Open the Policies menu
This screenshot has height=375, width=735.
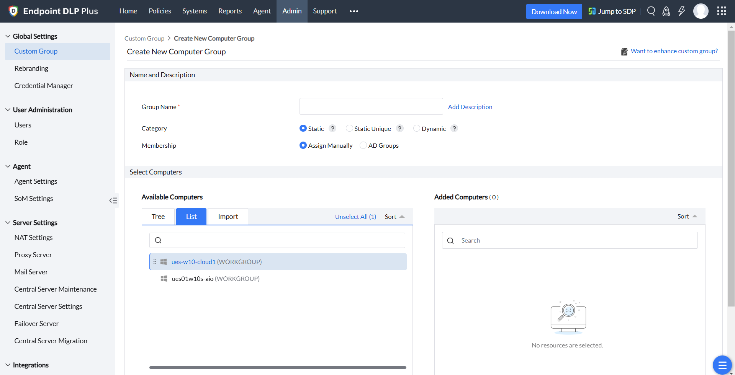160,11
